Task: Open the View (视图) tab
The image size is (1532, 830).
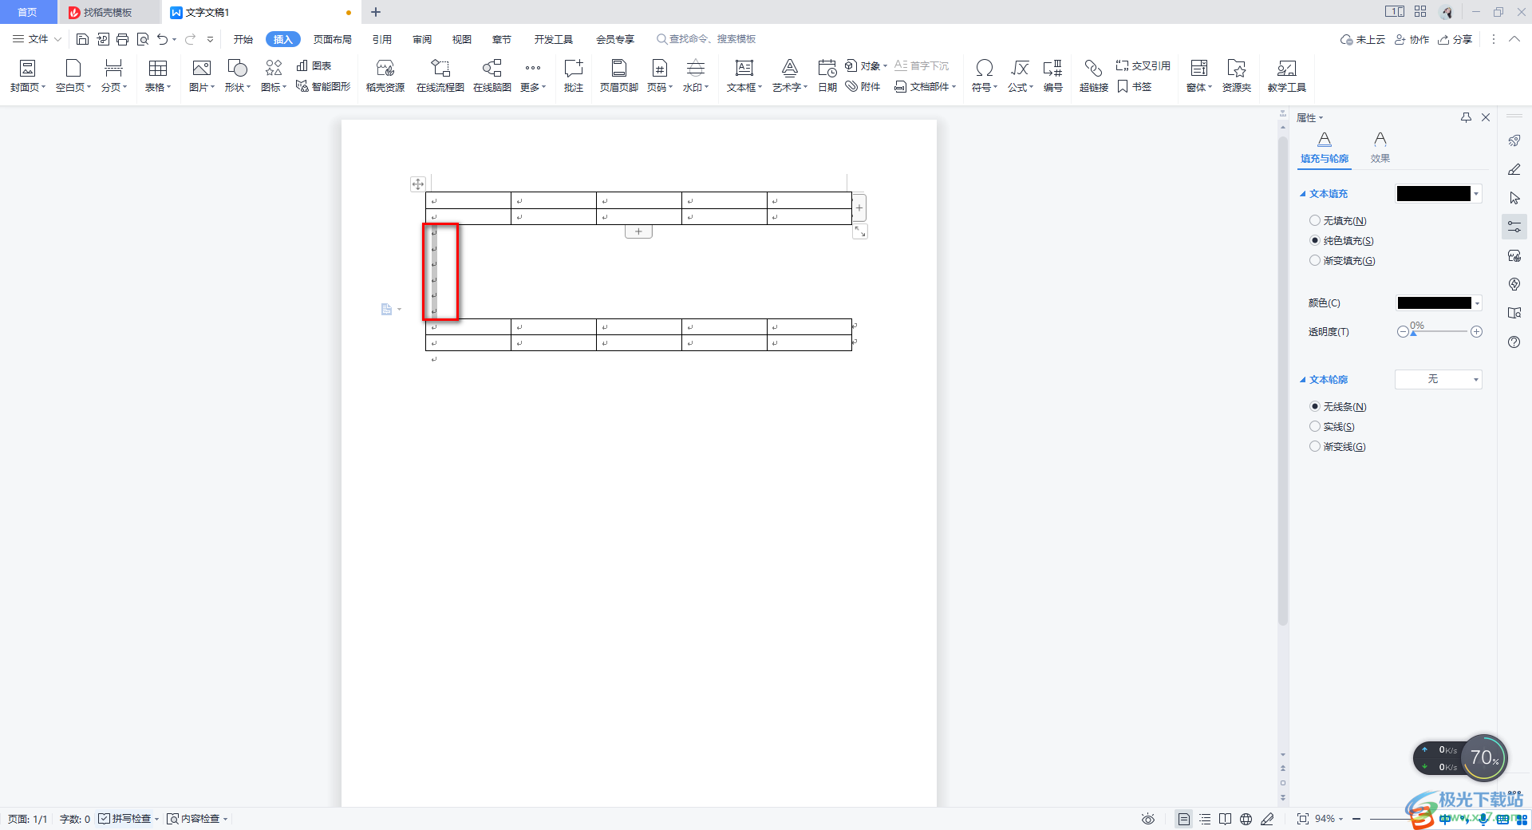Action: tap(462, 39)
